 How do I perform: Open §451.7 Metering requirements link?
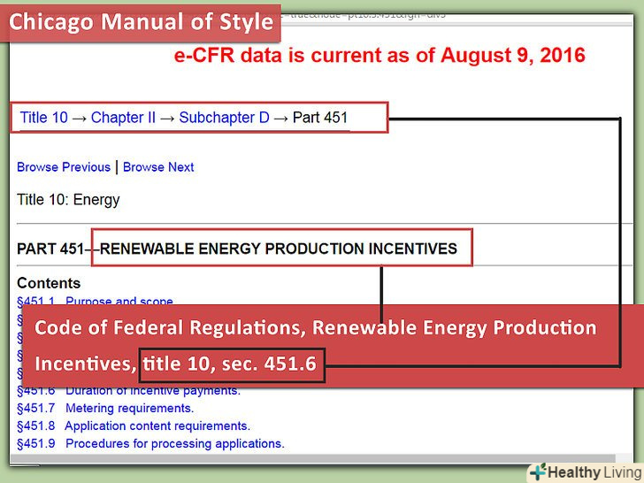click(x=105, y=409)
